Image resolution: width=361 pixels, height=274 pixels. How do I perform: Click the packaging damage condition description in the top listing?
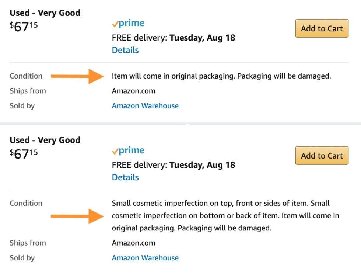(x=221, y=76)
